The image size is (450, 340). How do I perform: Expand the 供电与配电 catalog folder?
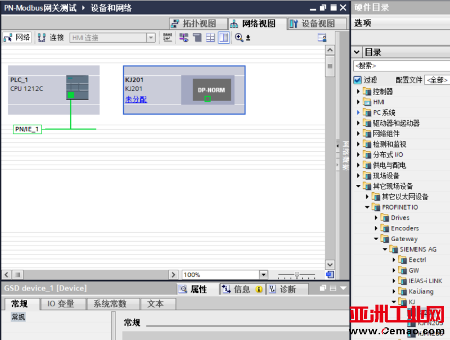pyautogui.click(x=358, y=165)
